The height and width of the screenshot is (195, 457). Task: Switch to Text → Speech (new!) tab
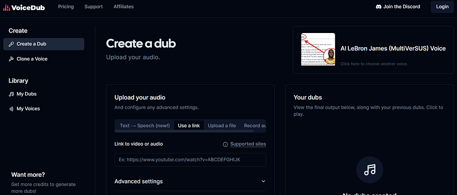[145, 125]
